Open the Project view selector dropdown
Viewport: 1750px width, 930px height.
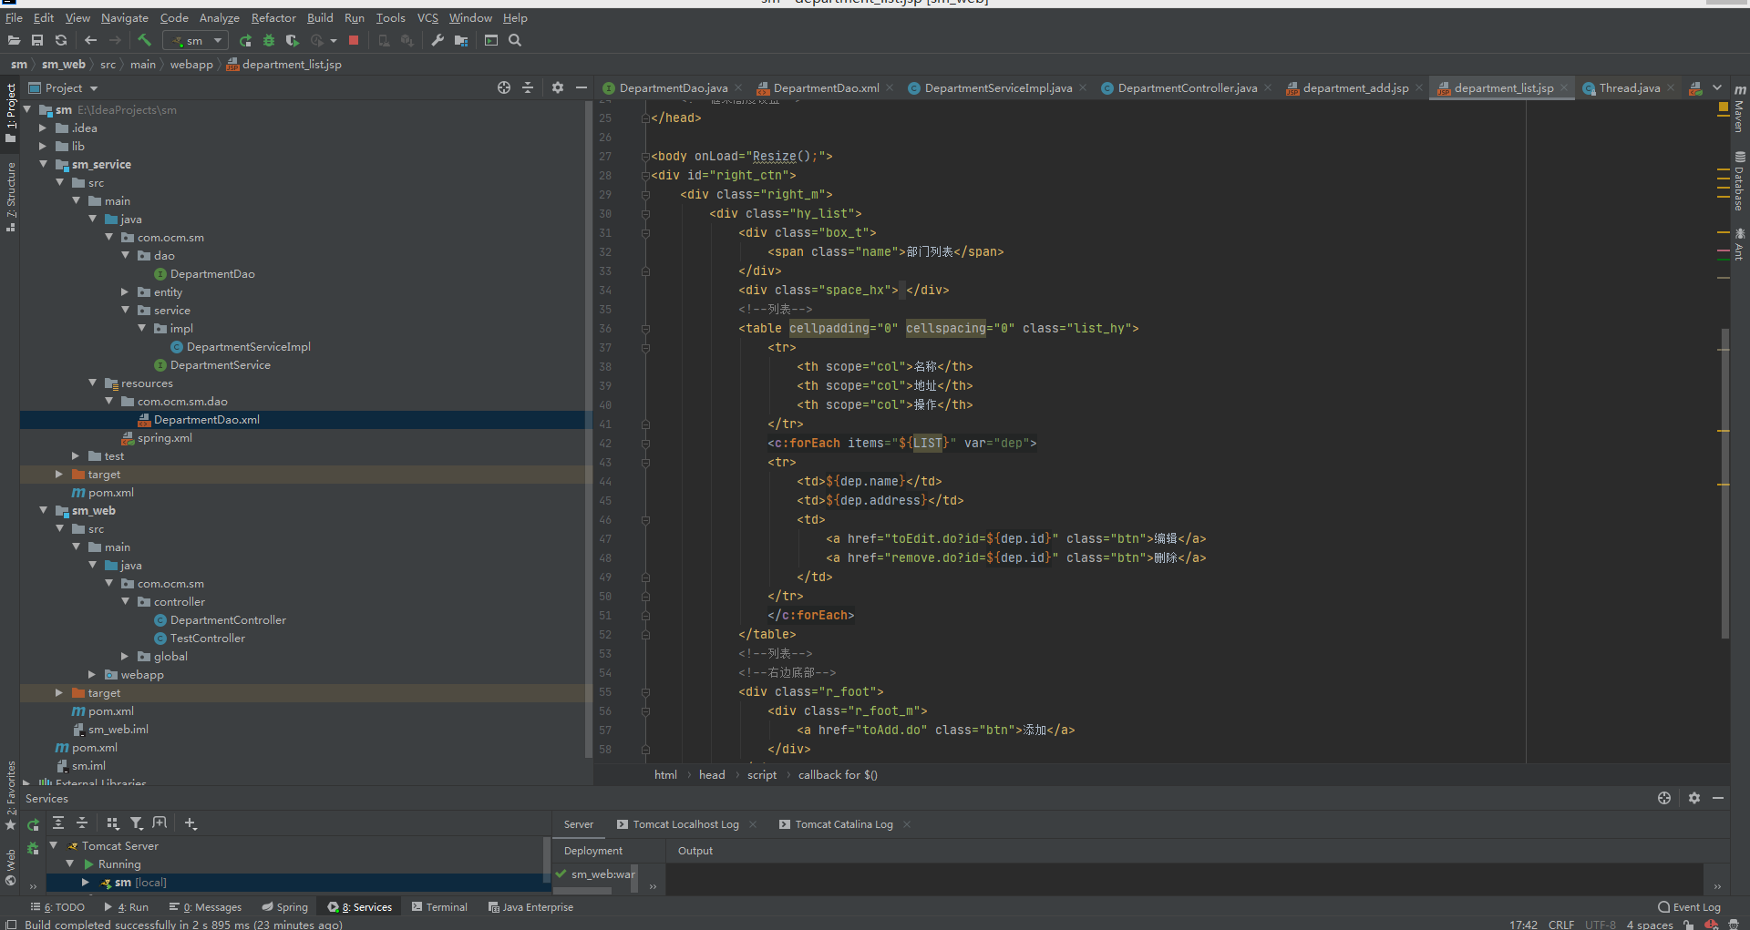point(63,87)
